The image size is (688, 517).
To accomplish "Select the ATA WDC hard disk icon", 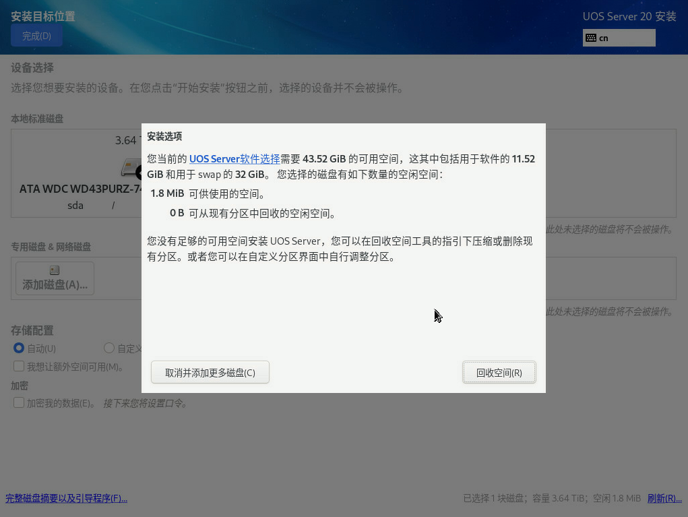I will coord(131,169).
